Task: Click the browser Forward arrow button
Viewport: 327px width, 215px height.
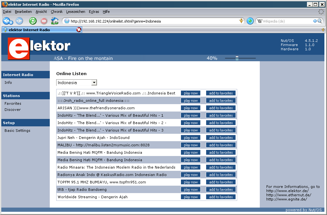Action: [19, 21]
